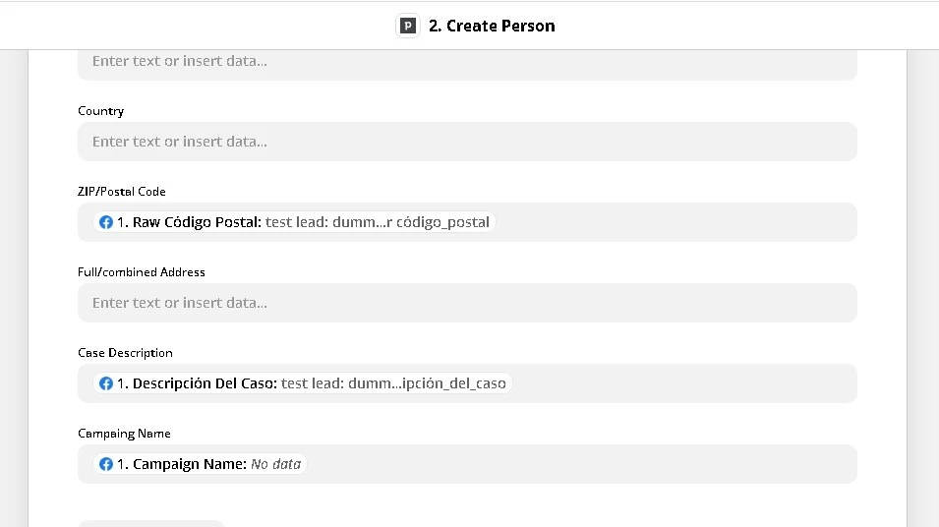Click the ZIP/Postal Code field label
939x527 pixels.
coord(122,192)
